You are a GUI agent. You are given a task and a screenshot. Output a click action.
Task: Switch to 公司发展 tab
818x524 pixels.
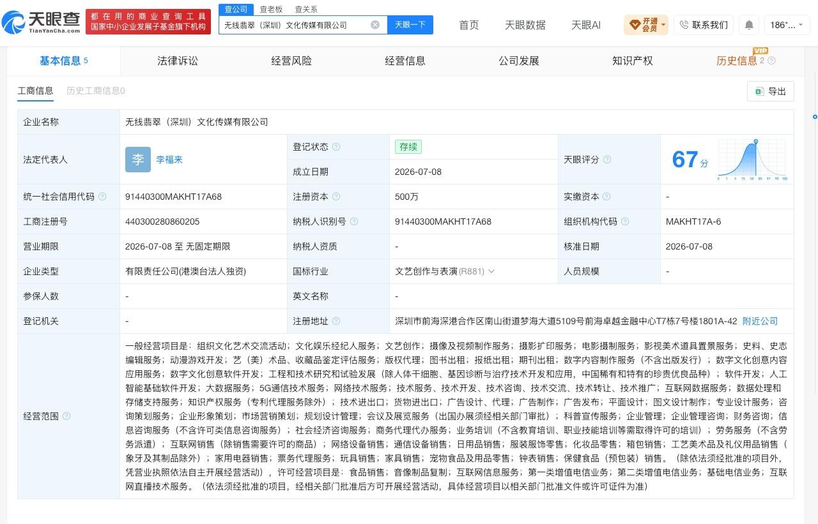(519, 61)
